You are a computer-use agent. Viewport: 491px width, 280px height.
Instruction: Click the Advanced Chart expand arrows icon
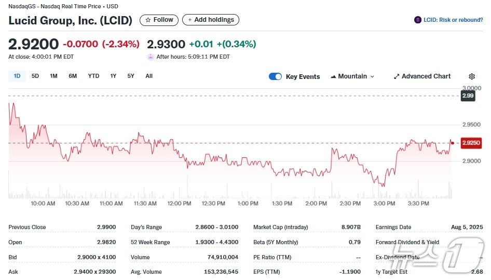click(x=397, y=76)
